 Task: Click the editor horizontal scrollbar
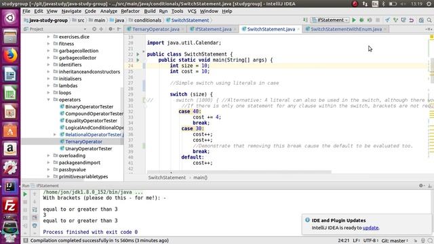click(239, 171)
